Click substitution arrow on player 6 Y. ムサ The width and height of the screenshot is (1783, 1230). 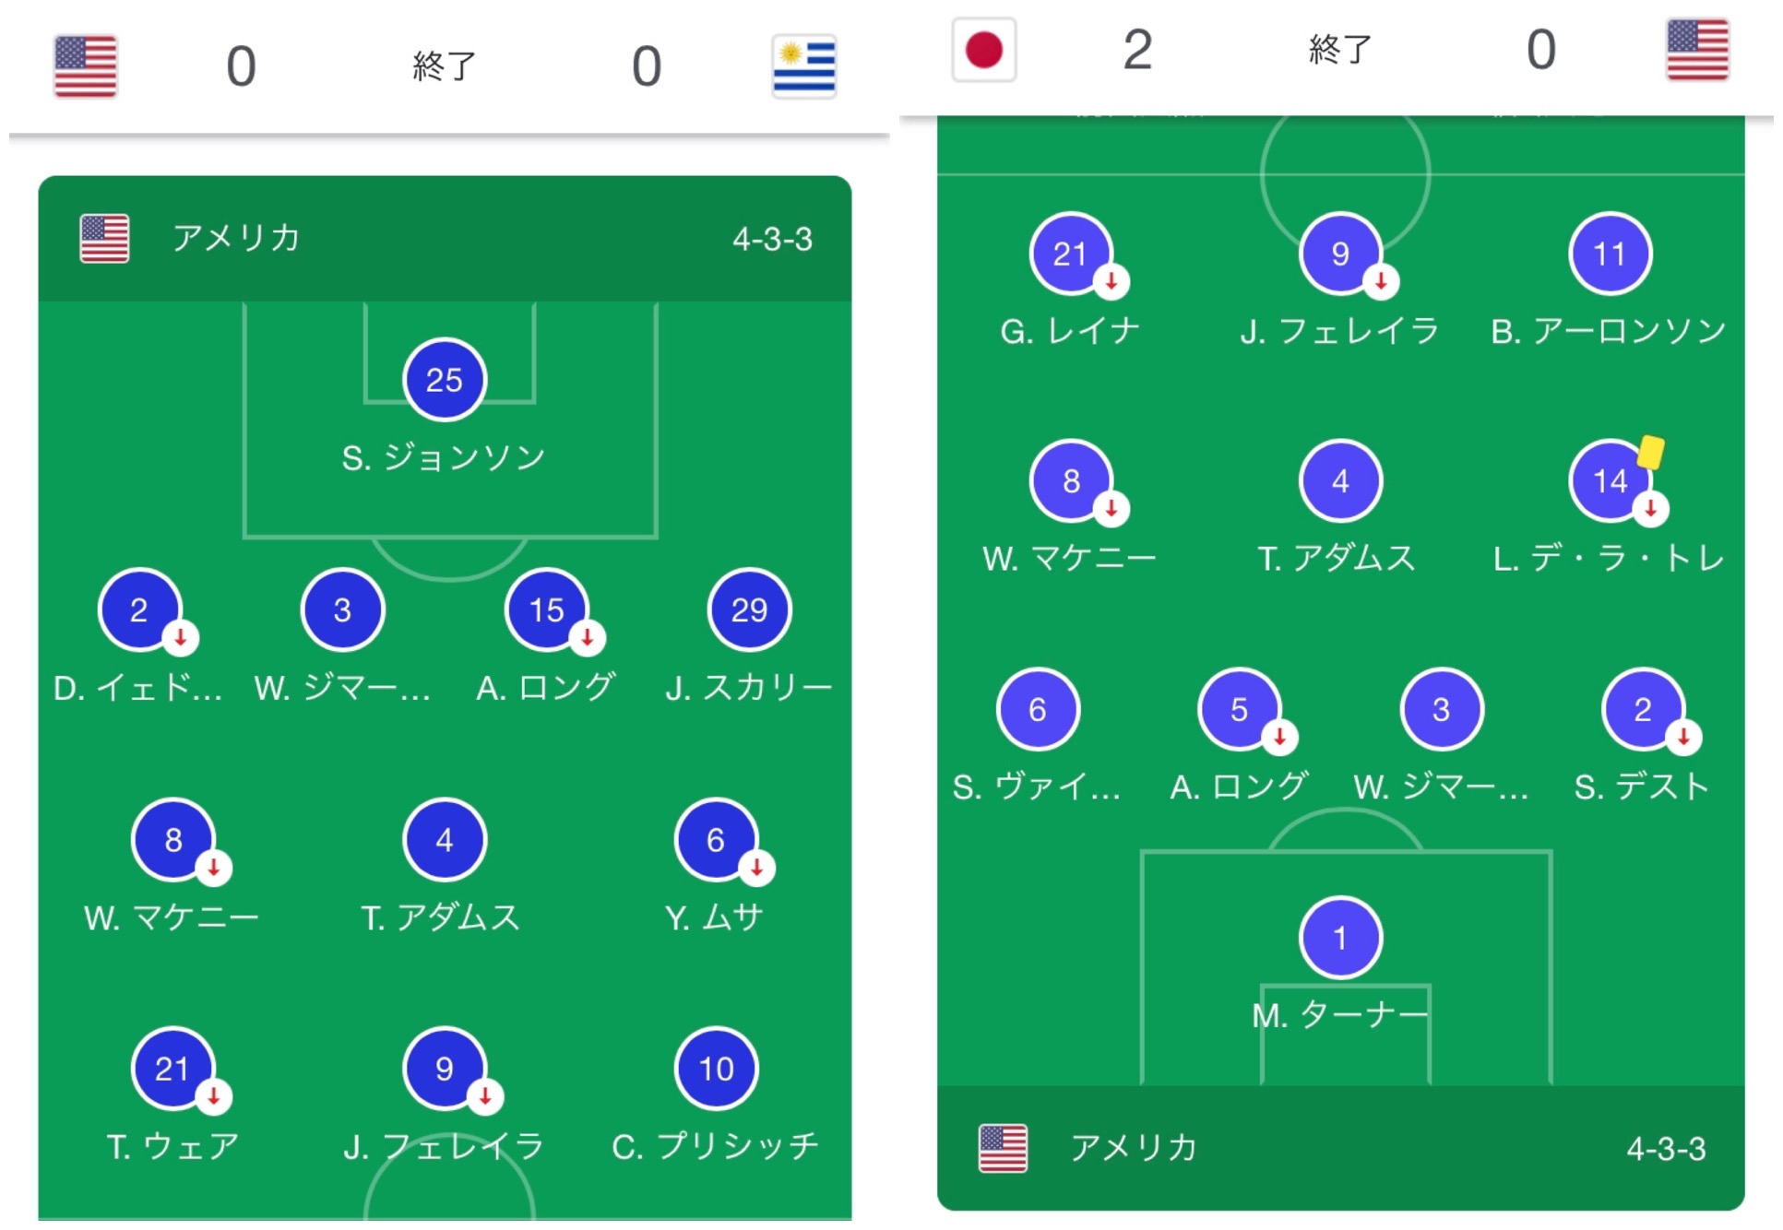coord(756,868)
